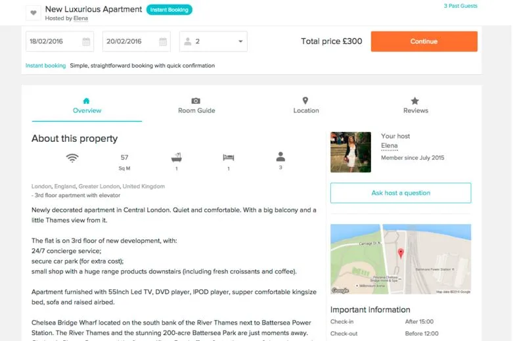Click host name Elena under the title
513x341 pixels.
[x=80, y=18]
